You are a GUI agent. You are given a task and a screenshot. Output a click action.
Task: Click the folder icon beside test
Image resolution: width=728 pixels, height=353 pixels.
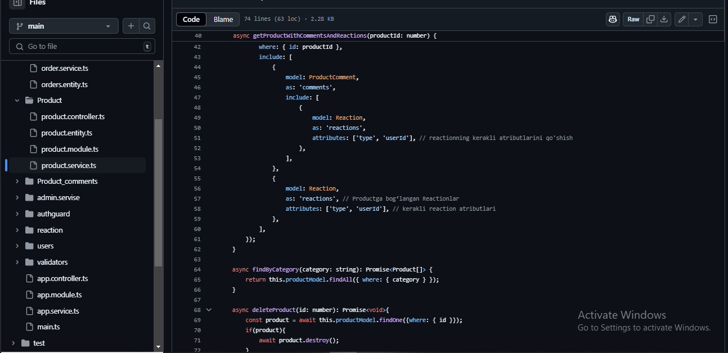25,343
